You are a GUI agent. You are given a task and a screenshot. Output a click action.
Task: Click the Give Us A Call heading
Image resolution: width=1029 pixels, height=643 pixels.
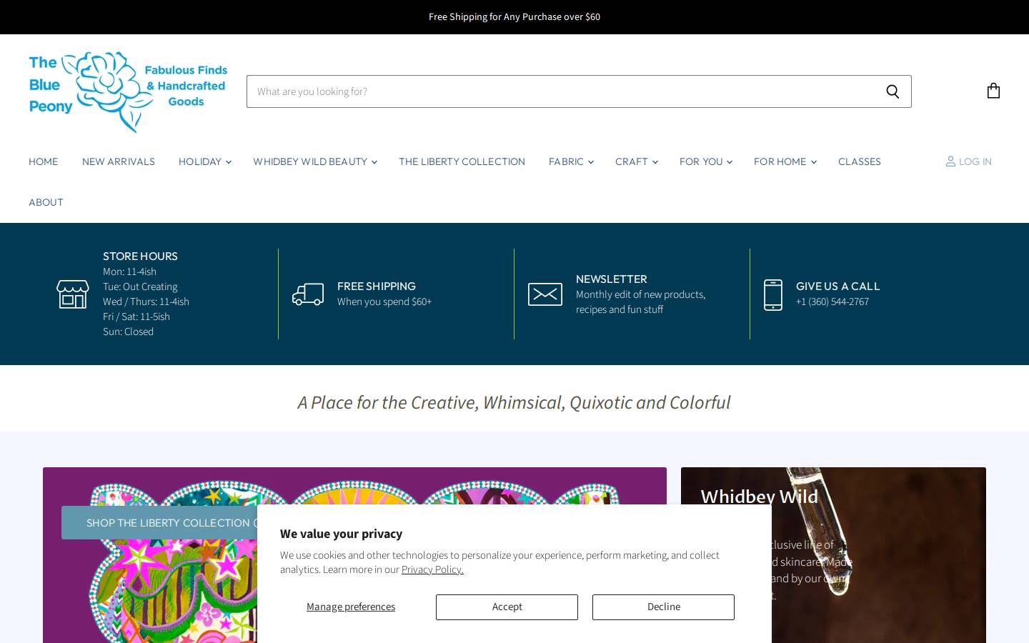click(x=838, y=286)
